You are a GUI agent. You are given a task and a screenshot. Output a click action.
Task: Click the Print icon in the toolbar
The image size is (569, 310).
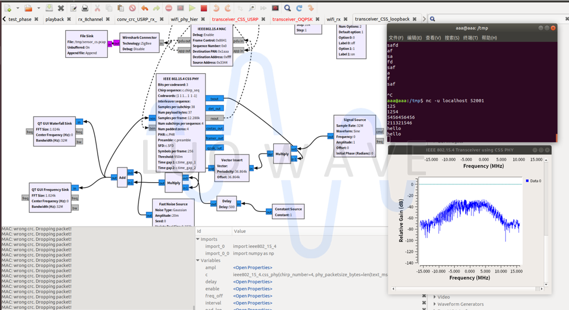tap(85, 8)
